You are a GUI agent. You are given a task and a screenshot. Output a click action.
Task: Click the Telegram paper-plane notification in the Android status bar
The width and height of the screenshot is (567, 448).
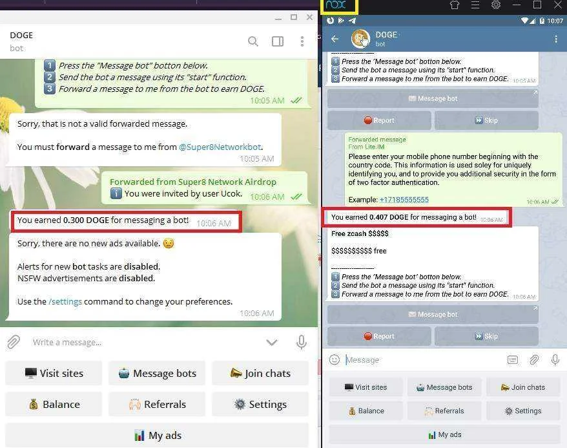352,21
